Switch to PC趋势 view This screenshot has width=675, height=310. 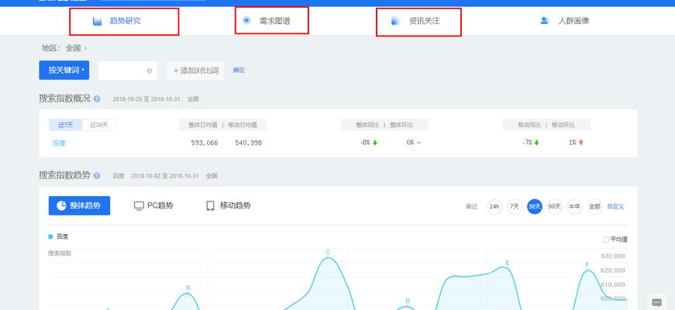click(x=153, y=206)
